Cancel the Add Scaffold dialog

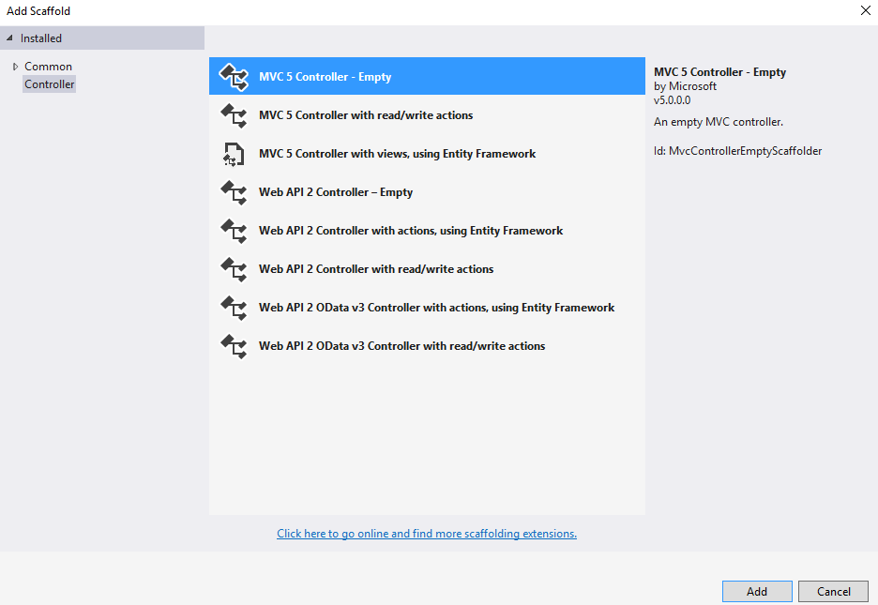(x=833, y=591)
